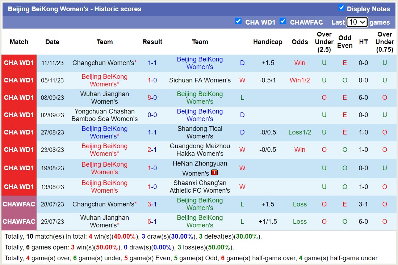Click the 8-0 result link versus Wuhan Jianghan

coord(152,98)
